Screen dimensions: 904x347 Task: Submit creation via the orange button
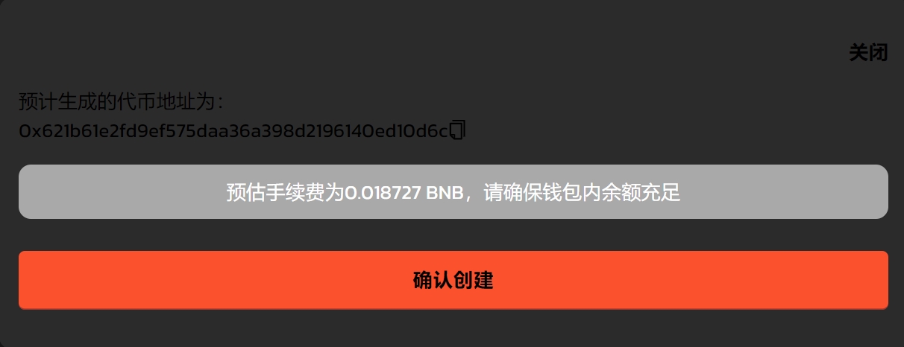[453, 280]
